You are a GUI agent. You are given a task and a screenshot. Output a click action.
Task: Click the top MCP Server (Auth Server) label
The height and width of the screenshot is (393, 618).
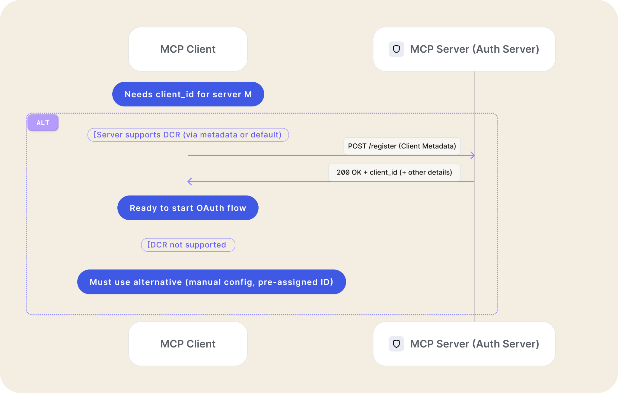click(474, 49)
